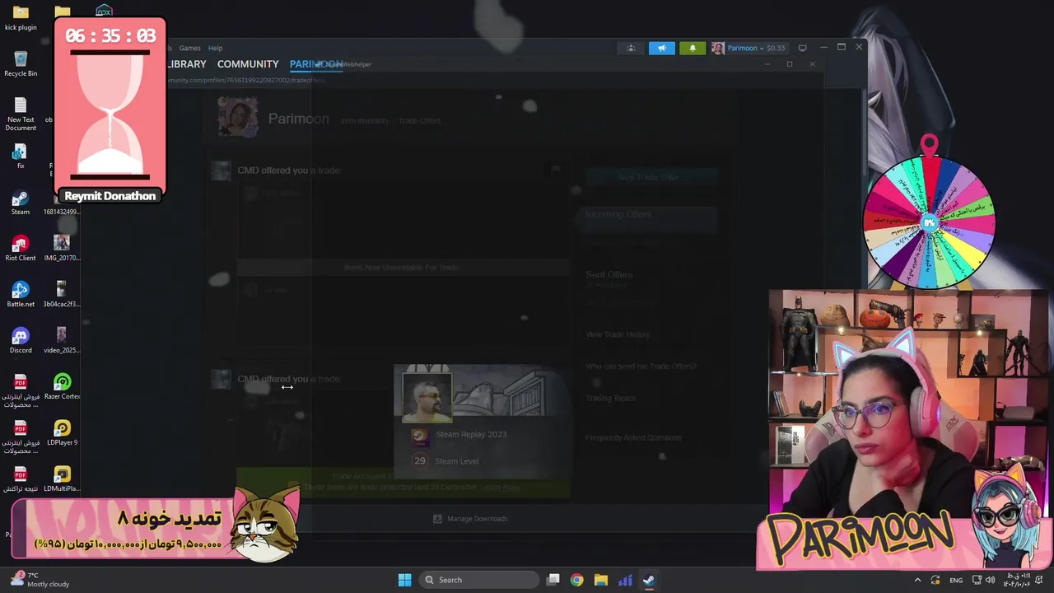
Task: Open the Help menu in Steam
Action: (x=215, y=48)
